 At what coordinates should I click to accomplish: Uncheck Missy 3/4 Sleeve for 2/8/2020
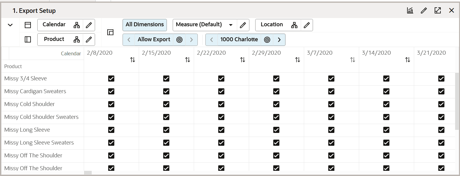pos(111,79)
